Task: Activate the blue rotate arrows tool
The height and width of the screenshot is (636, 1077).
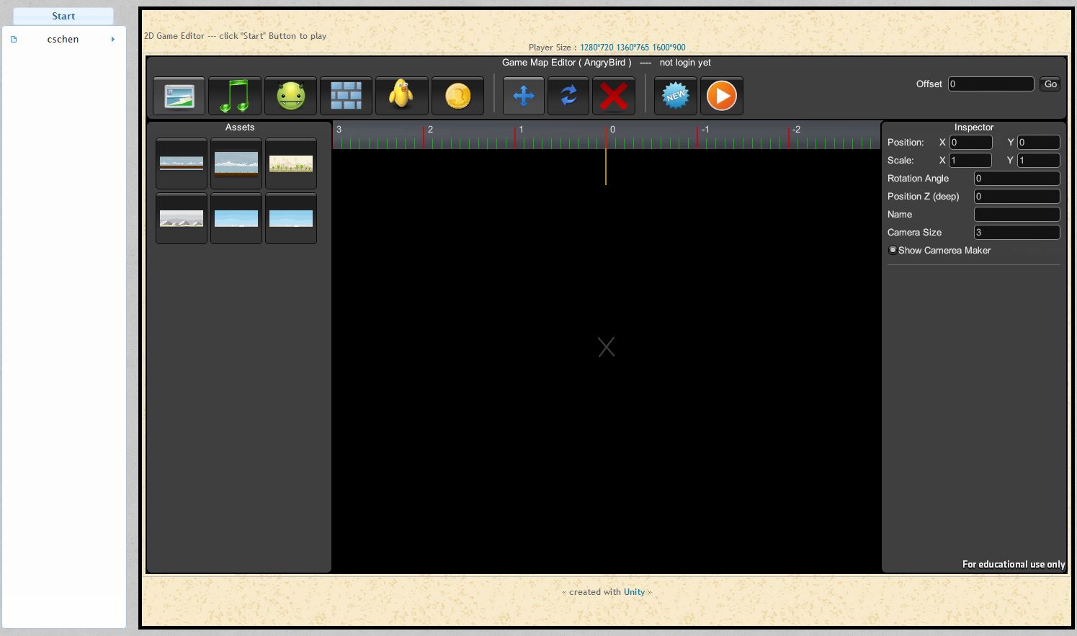Action: (568, 96)
